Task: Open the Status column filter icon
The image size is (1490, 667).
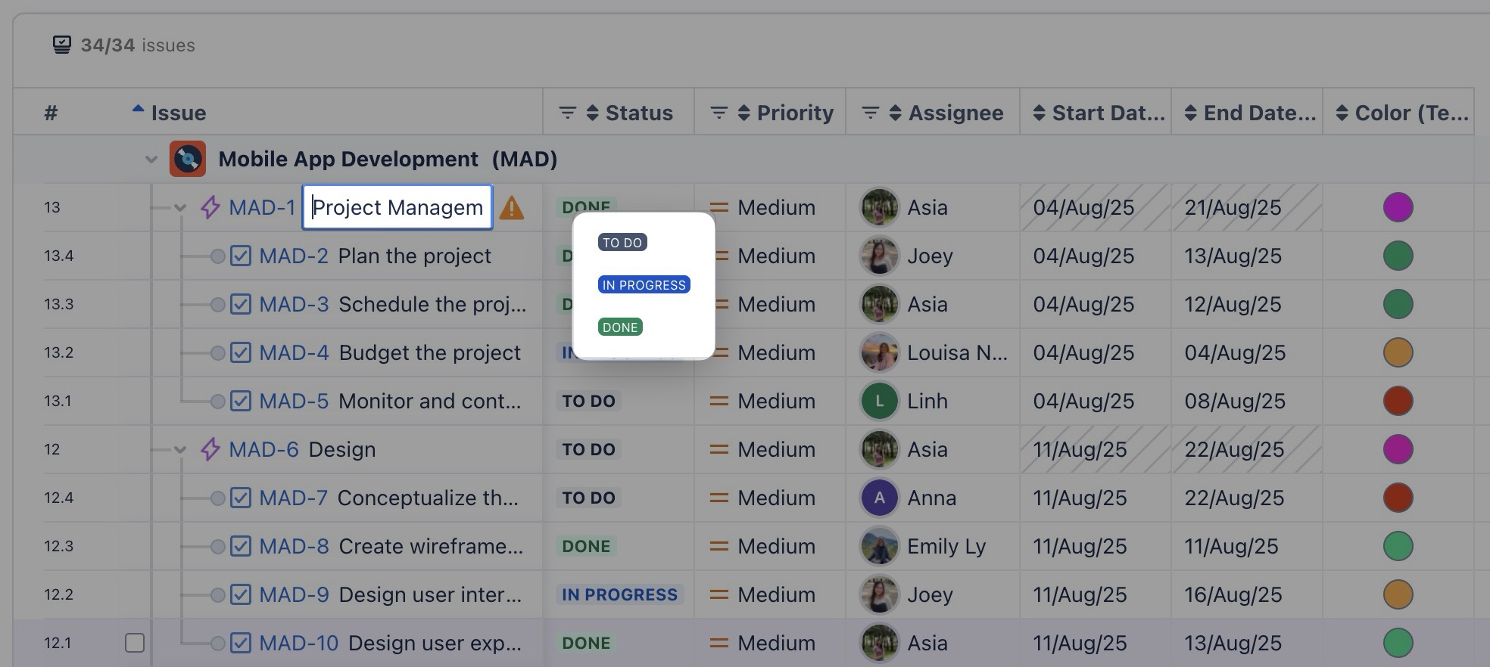Action: (x=567, y=113)
